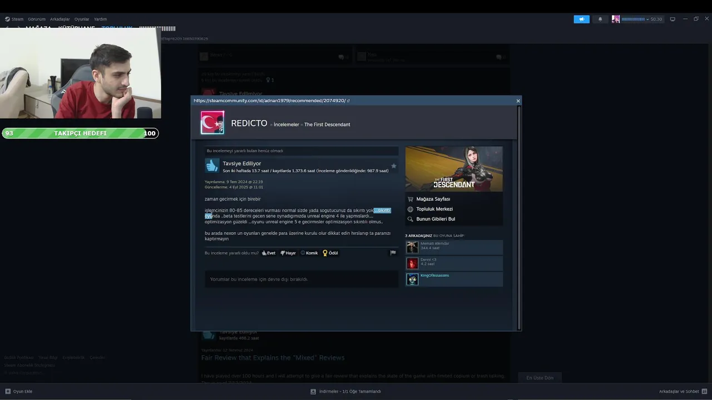Viewport: 712px width, 400px height.
Task: Open the Oyunlar menu
Action: click(x=82, y=19)
